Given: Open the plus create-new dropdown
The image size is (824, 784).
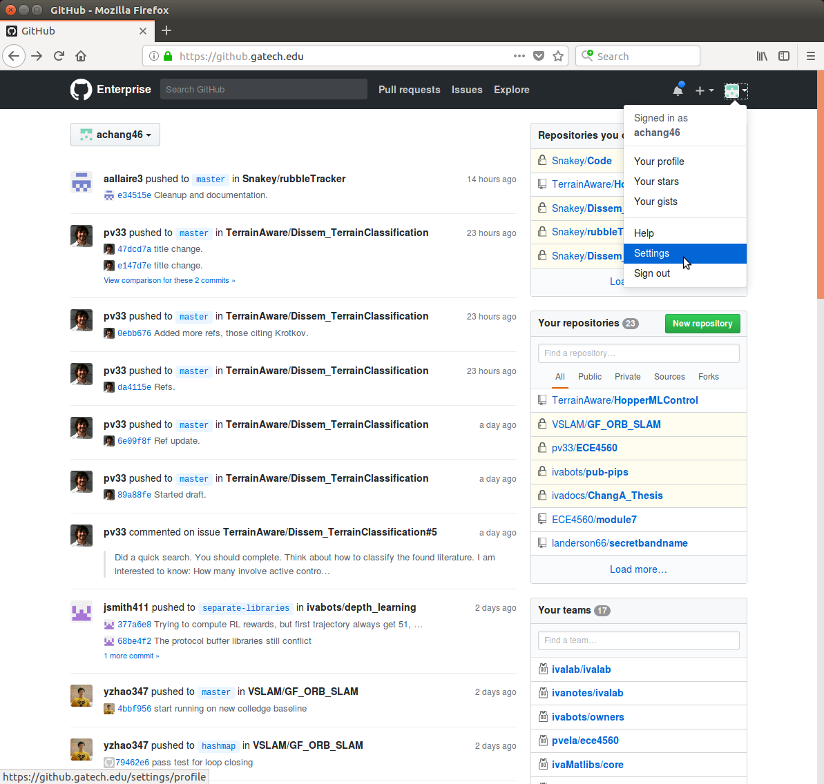Looking at the screenshot, I should click(x=704, y=90).
